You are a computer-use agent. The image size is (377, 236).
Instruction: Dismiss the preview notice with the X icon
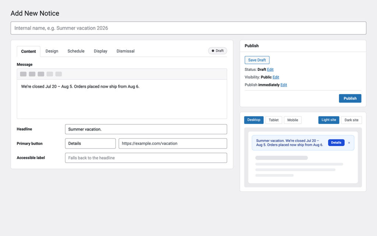tap(349, 143)
